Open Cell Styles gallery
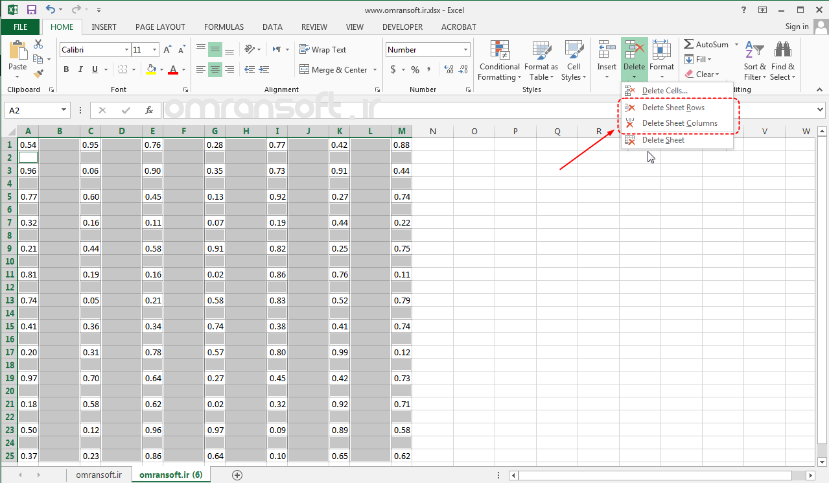Screen dimensions: 829x483 [x=574, y=61]
